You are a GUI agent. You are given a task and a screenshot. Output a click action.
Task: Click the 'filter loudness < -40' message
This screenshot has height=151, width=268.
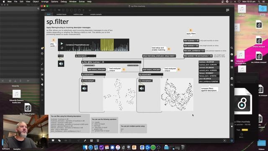click(191, 41)
